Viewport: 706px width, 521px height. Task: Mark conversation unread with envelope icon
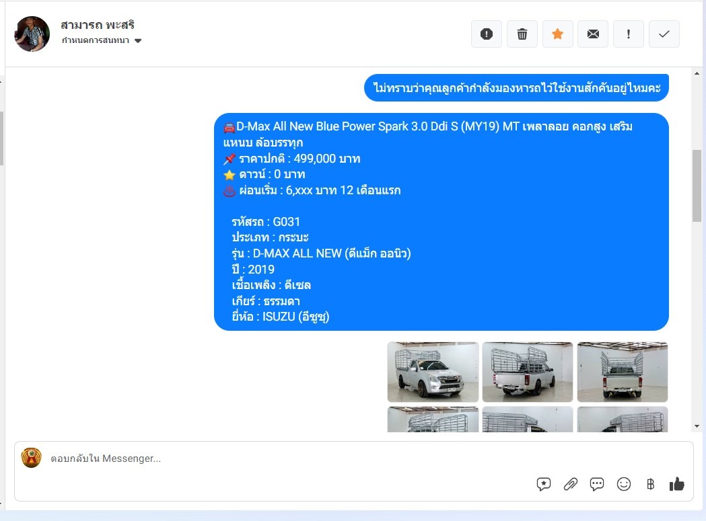coord(593,34)
